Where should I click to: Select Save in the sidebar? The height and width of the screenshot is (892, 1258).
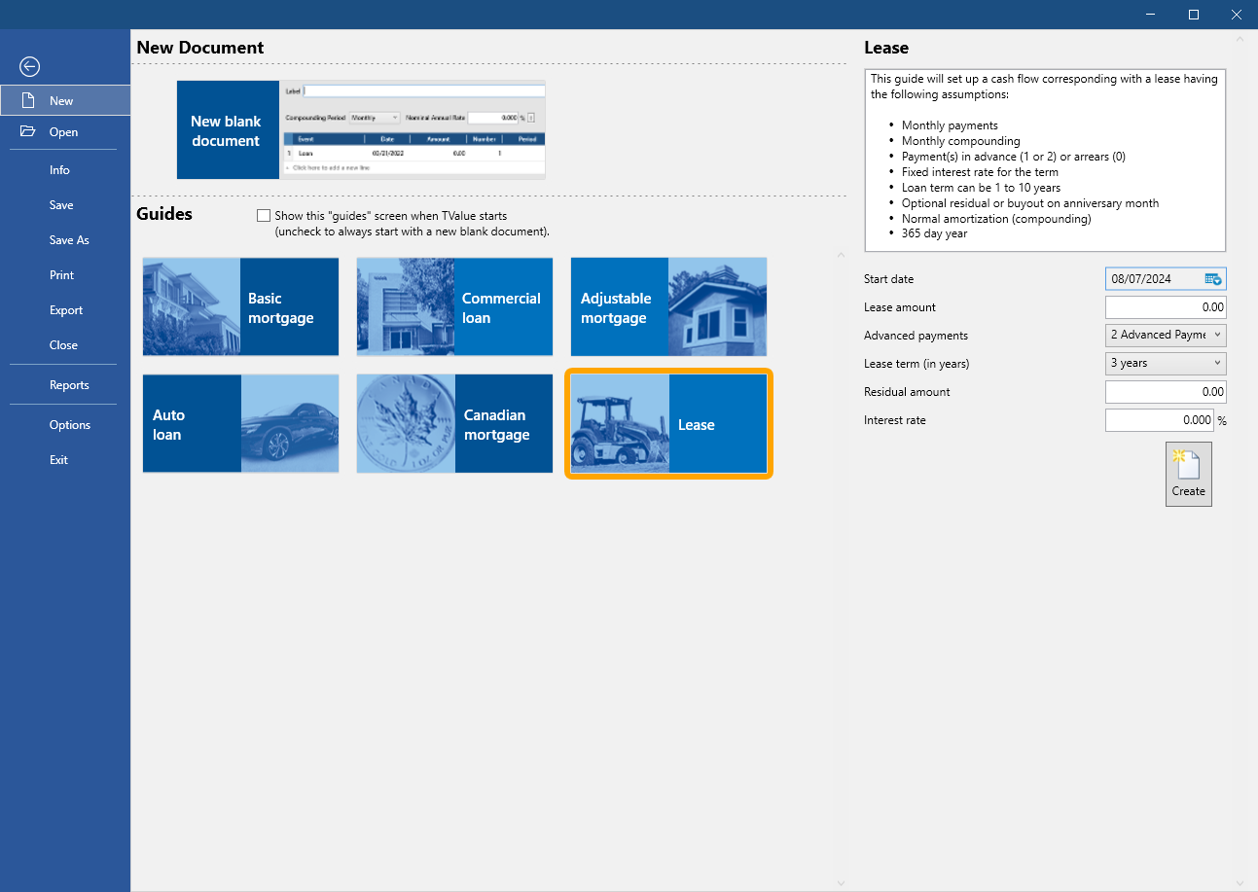click(61, 204)
